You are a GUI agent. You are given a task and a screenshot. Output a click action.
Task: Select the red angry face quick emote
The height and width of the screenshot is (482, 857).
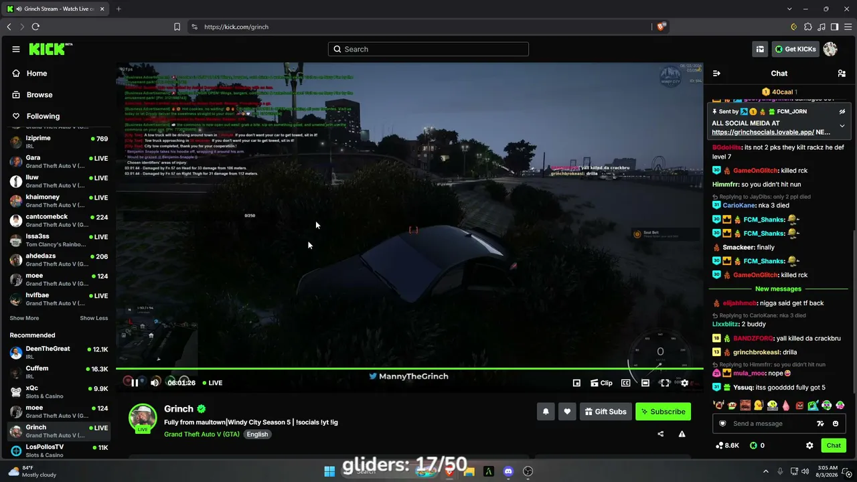(x=799, y=405)
